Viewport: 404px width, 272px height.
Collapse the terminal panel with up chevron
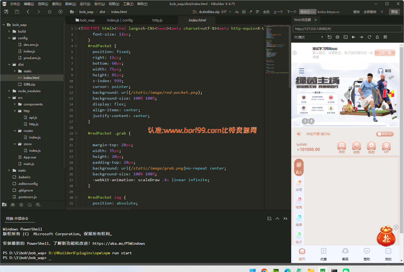[277, 219]
